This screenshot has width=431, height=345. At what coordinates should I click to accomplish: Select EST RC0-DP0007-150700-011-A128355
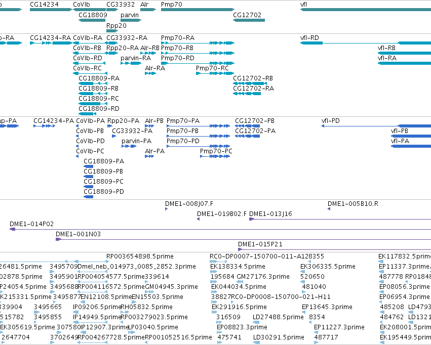219,262
